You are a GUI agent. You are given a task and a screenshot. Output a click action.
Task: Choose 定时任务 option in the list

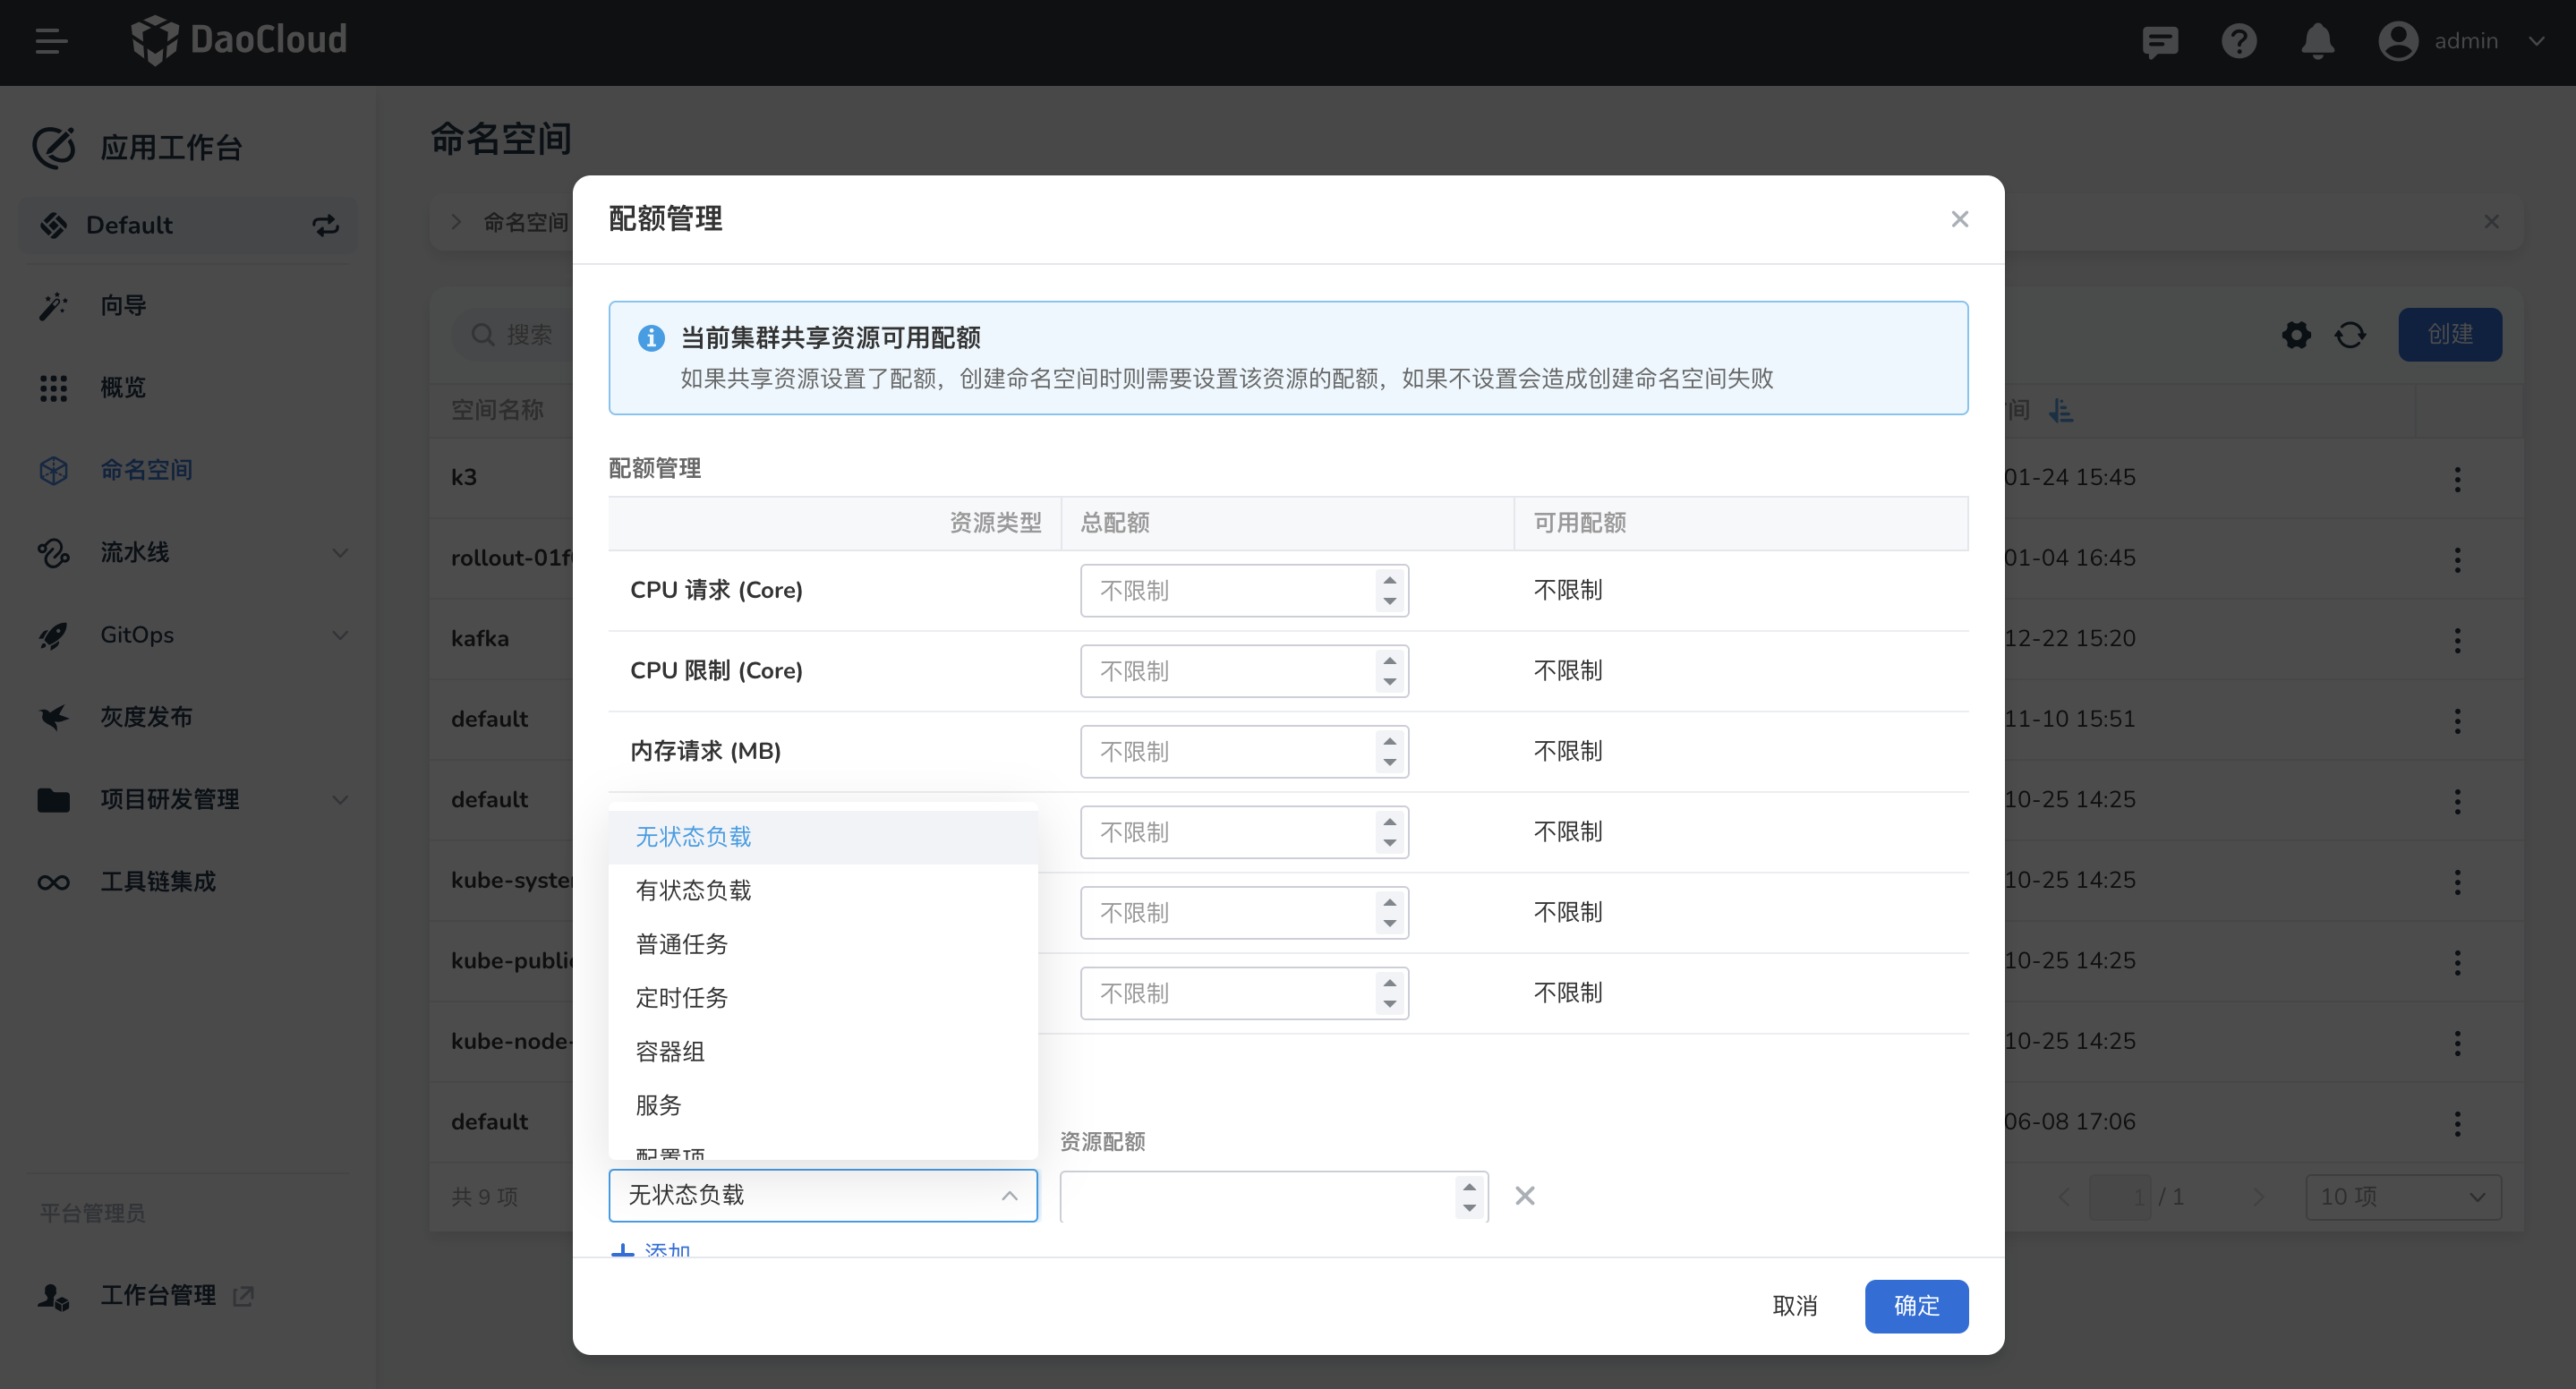681,997
